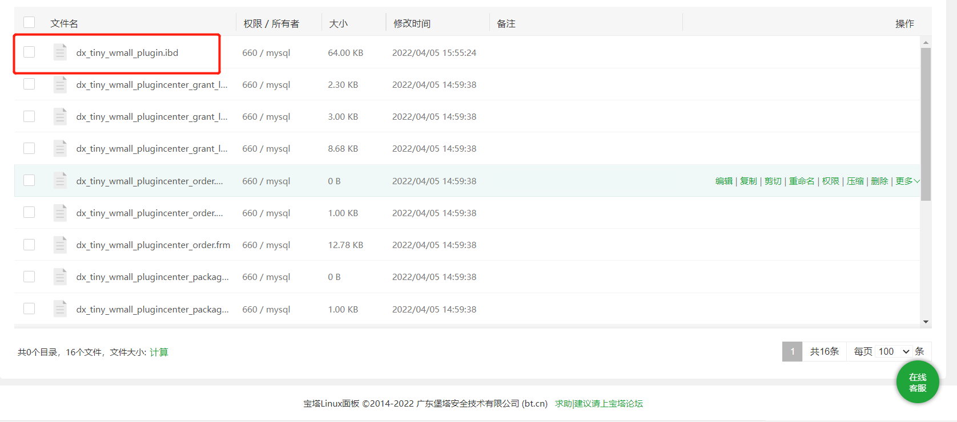
Task: Click 压缩 to compress the highlighted file
Action: (x=855, y=181)
